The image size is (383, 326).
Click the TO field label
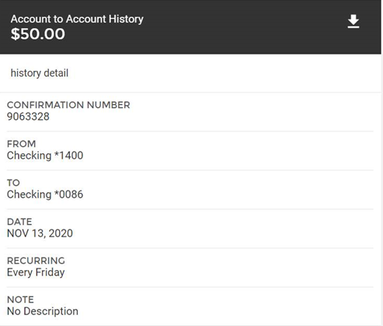13,183
